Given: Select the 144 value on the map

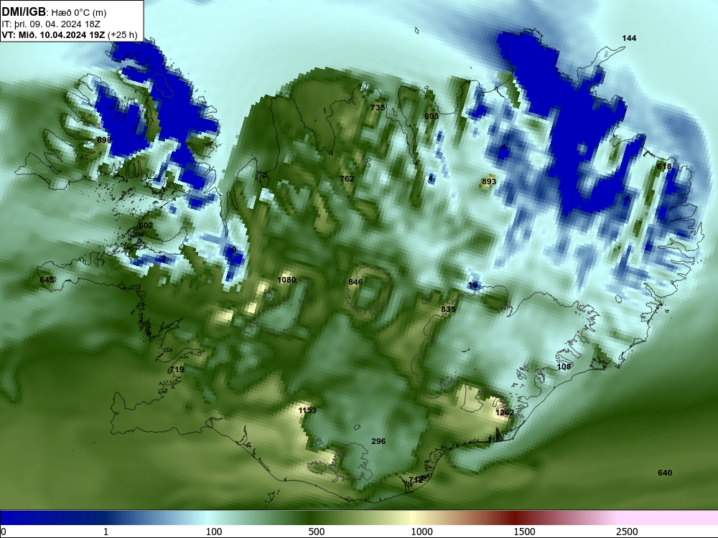Looking at the screenshot, I should (x=629, y=38).
